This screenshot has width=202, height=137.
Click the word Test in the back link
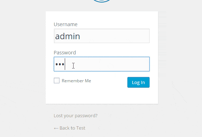tap(81, 128)
